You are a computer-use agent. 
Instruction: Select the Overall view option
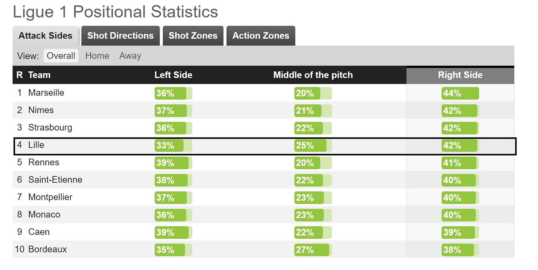click(x=61, y=56)
